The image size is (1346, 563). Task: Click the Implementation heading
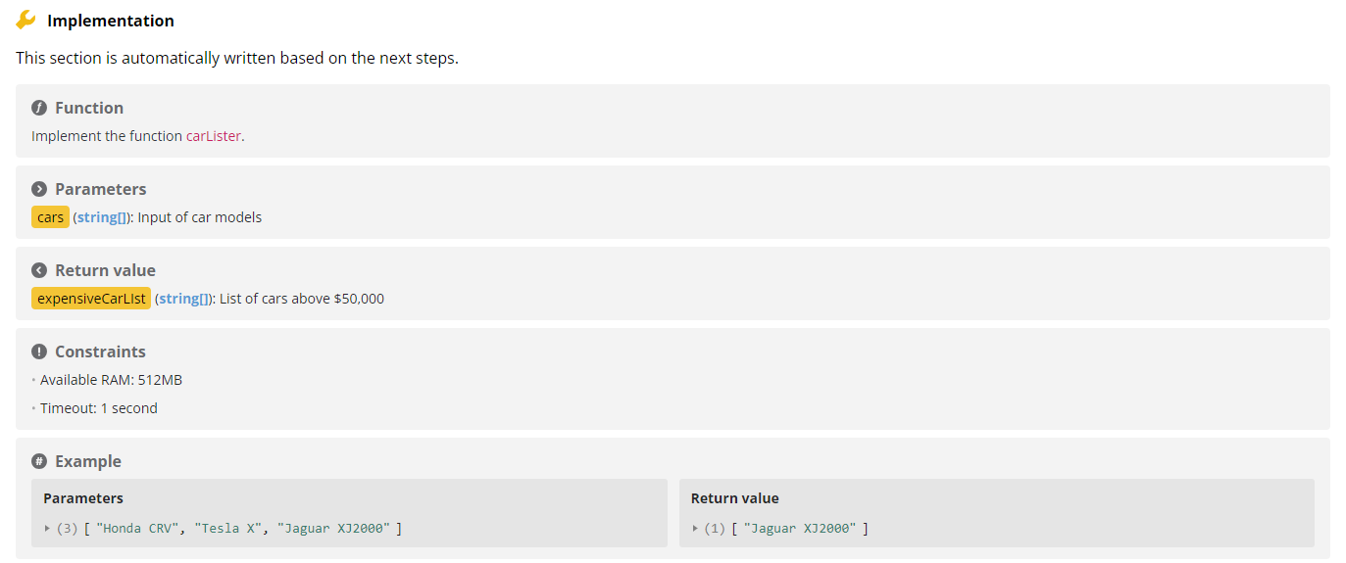click(111, 21)
